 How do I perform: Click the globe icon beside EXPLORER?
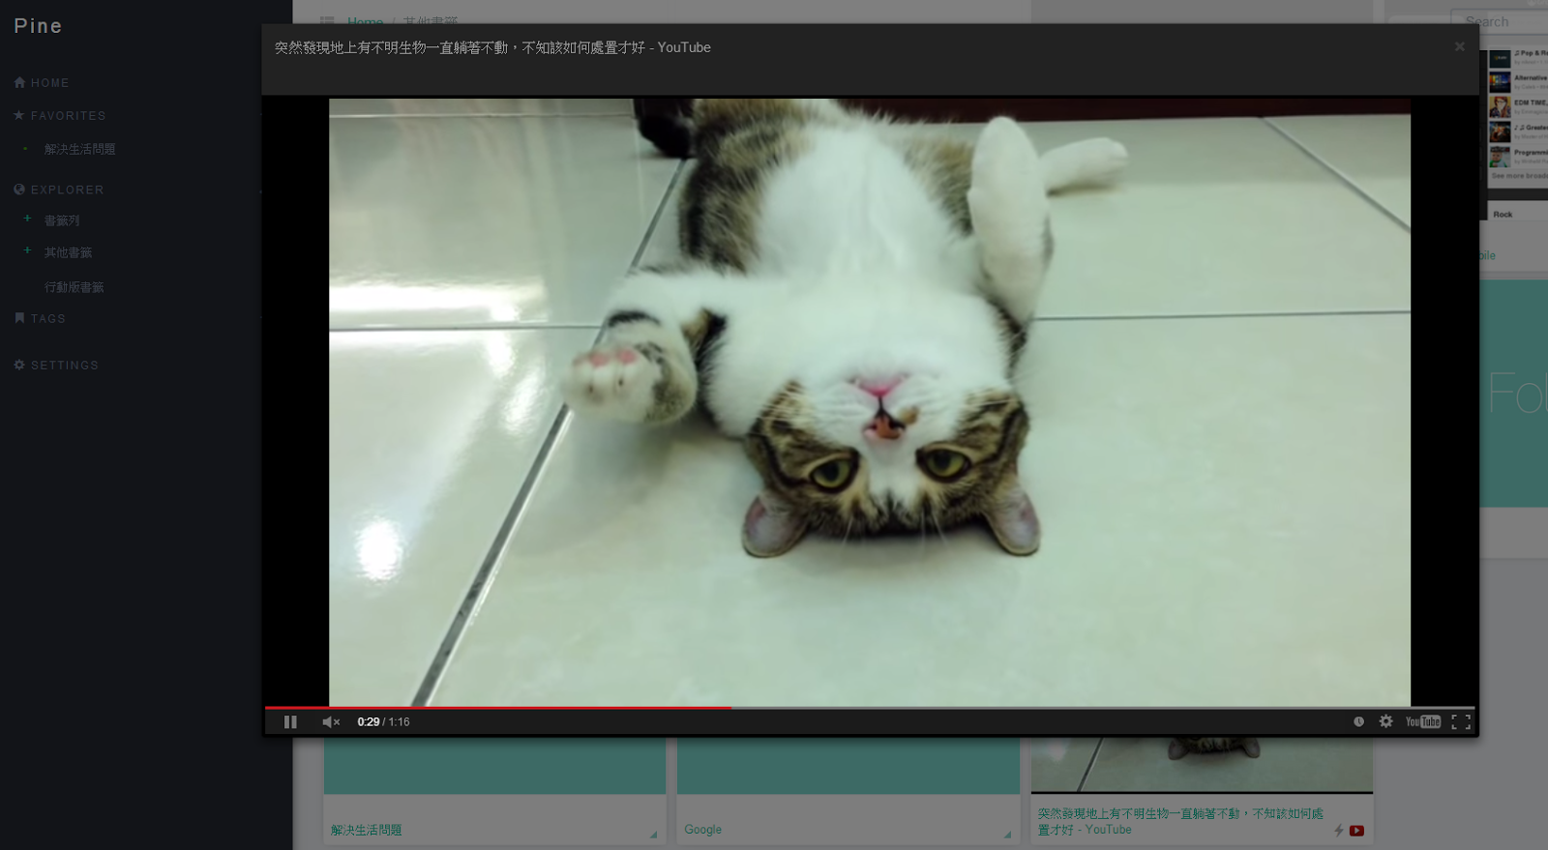(x=19, y=190)
